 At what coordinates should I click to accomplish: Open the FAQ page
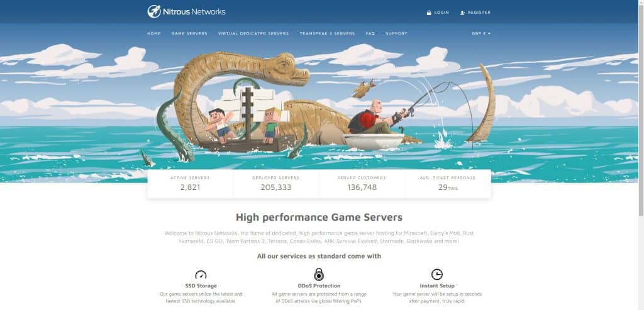[370, 34]
